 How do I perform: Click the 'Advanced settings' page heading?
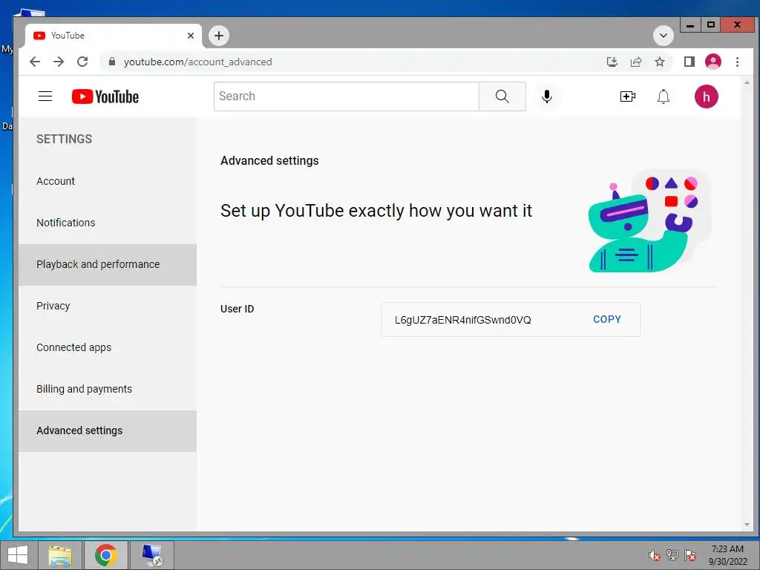tap(269, 161)
